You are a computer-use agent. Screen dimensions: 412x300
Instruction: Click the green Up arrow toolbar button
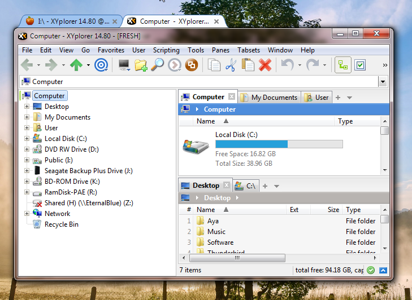76,65
